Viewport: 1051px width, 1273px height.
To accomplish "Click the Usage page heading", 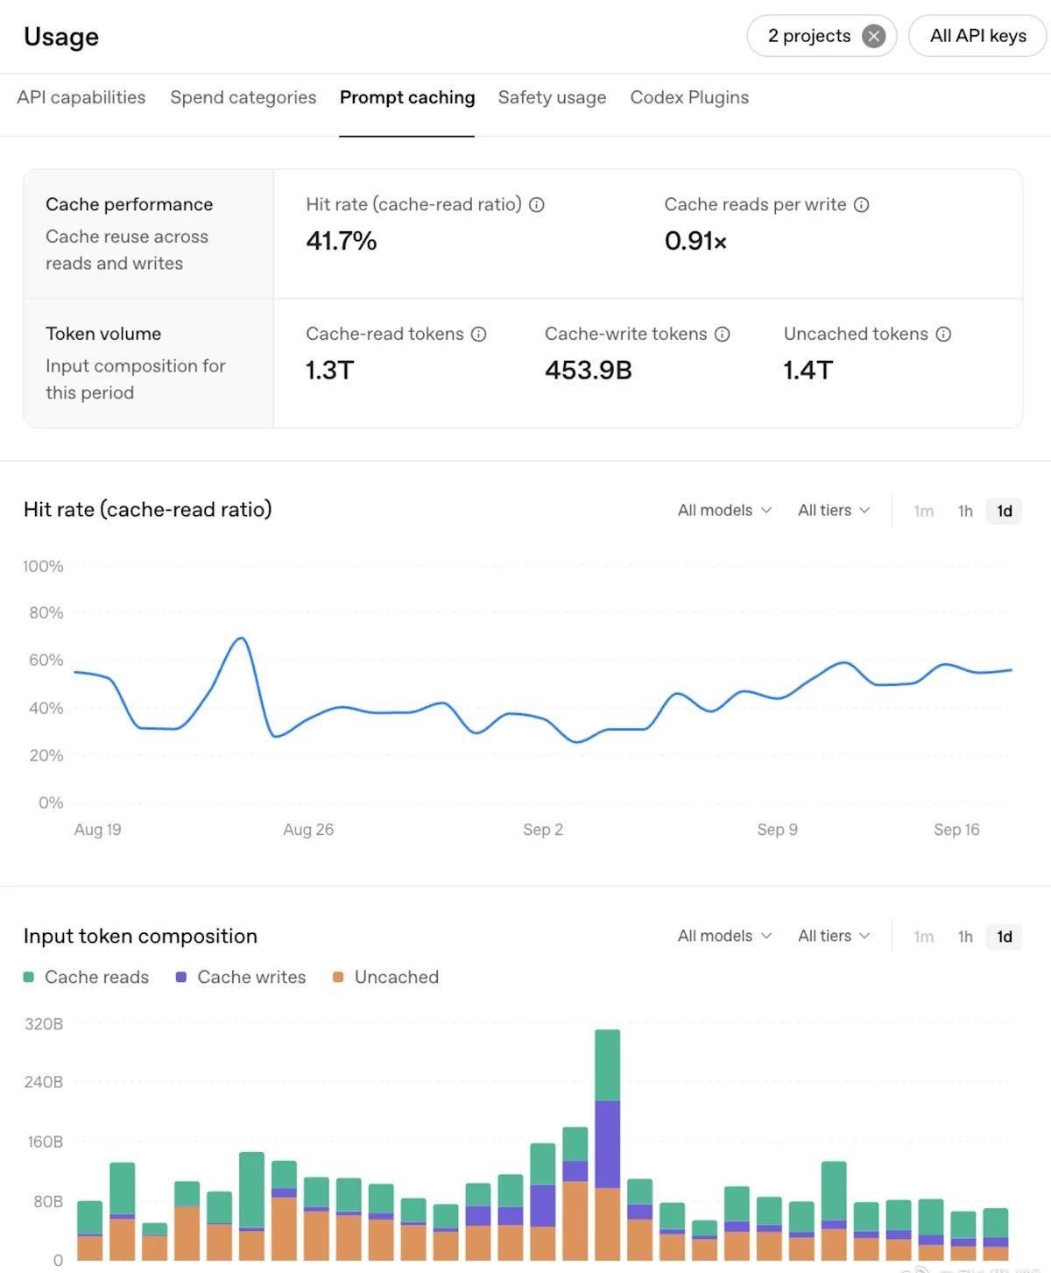I will tap(61, 37).
